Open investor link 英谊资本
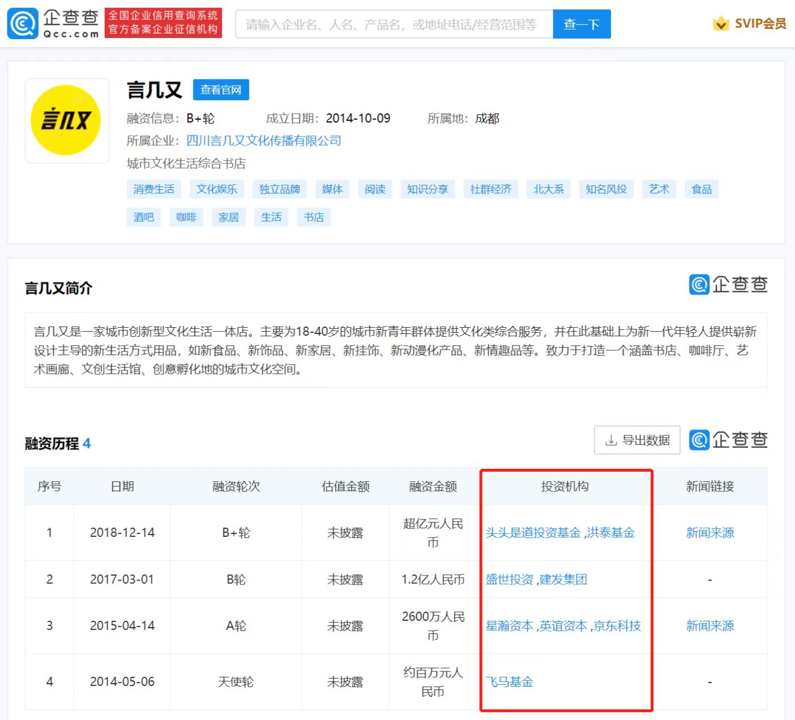The image size is (795, 720). click(x=563, y=626)
